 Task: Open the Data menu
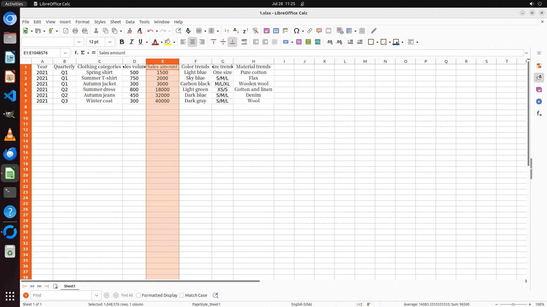pos(130,22)
